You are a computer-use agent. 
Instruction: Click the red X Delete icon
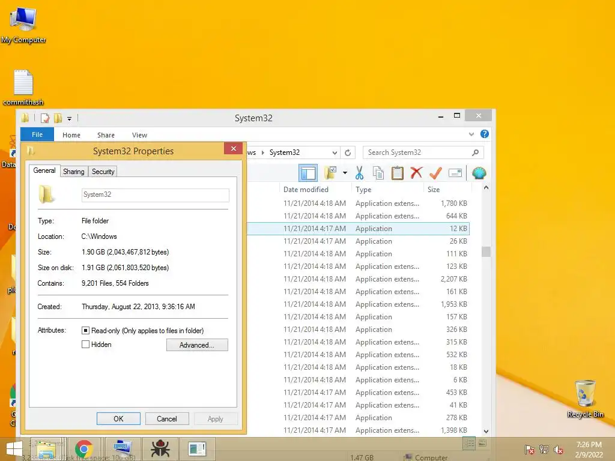(416, 172)
